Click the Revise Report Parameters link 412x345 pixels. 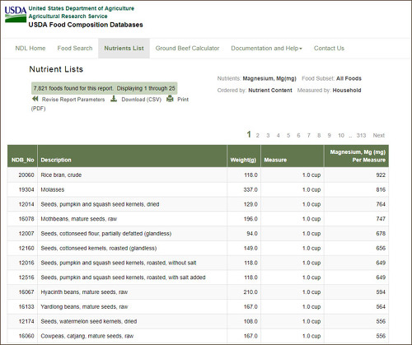click(x=73, y=100)
